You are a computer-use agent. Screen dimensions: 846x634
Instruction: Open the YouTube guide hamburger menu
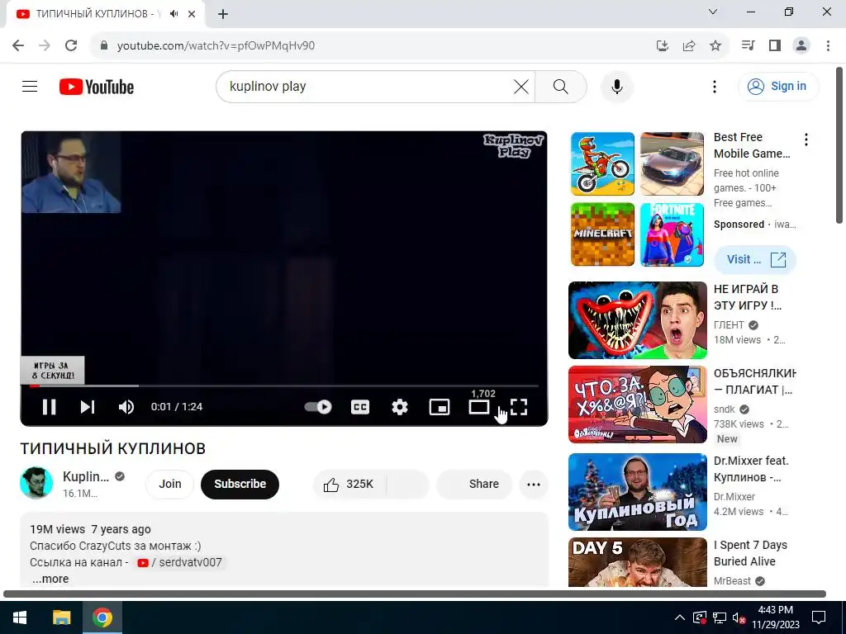click(30, 86)
